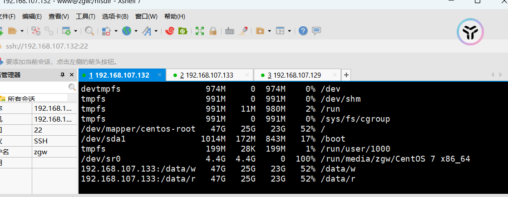The height and width of the screenshot is (197, 508).
Task: Expand the Properties icon dropdown arrow
Action: 75,31
